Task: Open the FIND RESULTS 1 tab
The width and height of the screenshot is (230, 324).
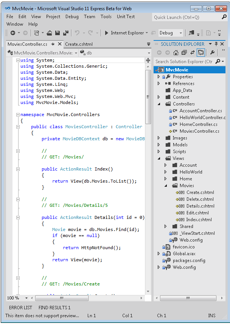Action: pyautogui.click(x=54, y=308)
